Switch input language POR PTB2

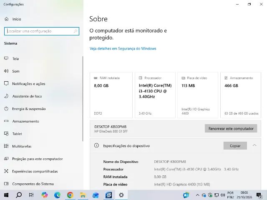click(x=231, y=195)
